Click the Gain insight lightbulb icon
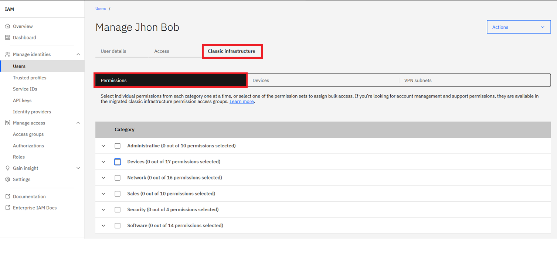Screen dimensions: 557x263 (x=7, y=168)
